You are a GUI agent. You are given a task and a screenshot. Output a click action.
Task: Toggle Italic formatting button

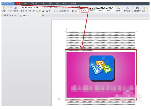23,11
